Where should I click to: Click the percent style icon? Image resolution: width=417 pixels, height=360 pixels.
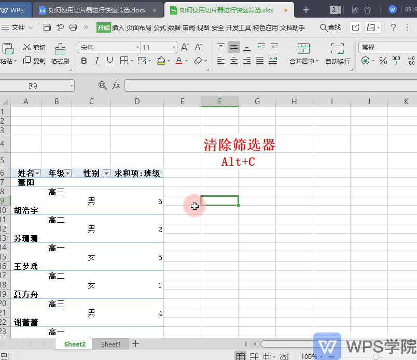pyautogui.click(x=383, y=61)
